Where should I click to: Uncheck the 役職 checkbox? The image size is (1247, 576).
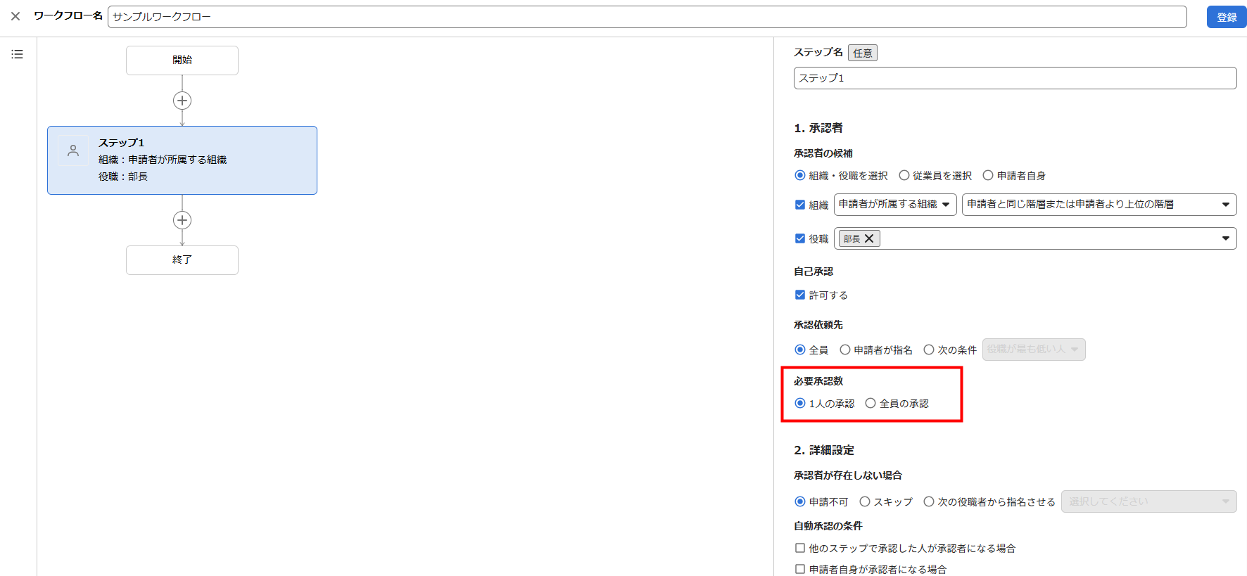pyautogui.click(x=800, y=238)
